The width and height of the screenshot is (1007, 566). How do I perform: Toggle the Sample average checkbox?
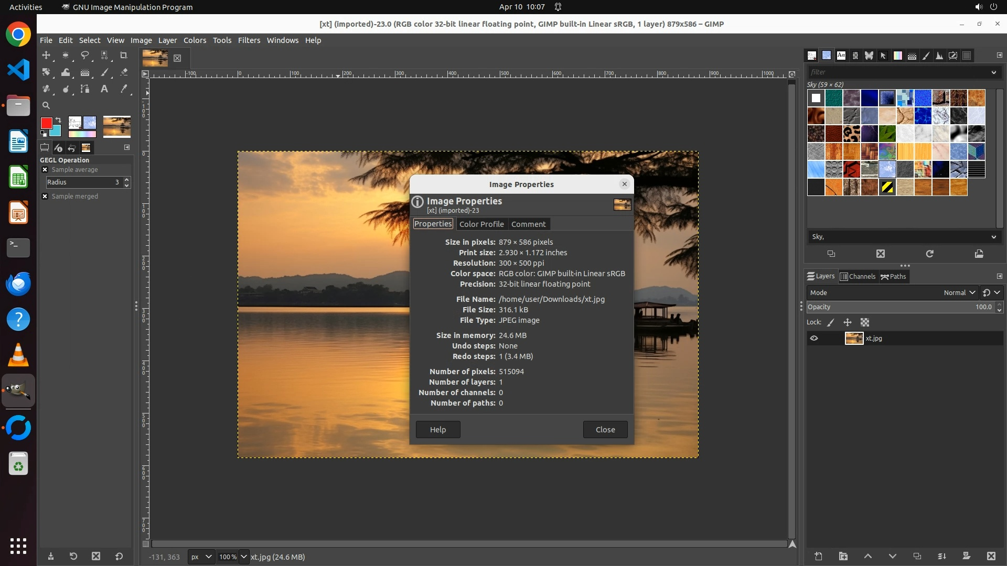(45, 170)
